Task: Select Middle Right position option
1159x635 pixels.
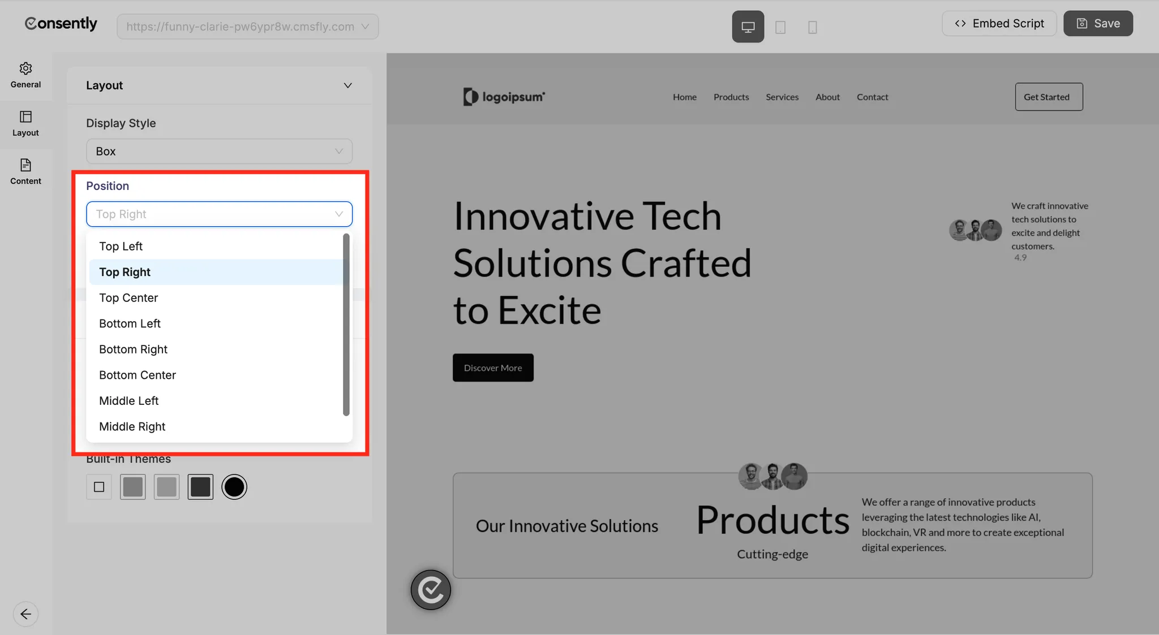Action: pyautogui.click(x=132, y=426)
